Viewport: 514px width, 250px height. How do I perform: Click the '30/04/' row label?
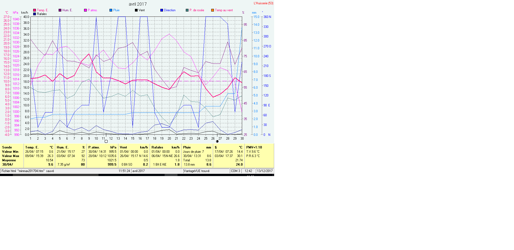coord(7,165)
